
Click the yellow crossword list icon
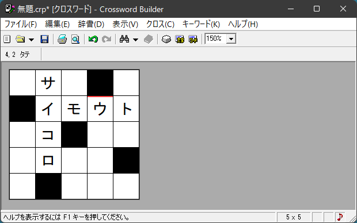pos(180,39)
